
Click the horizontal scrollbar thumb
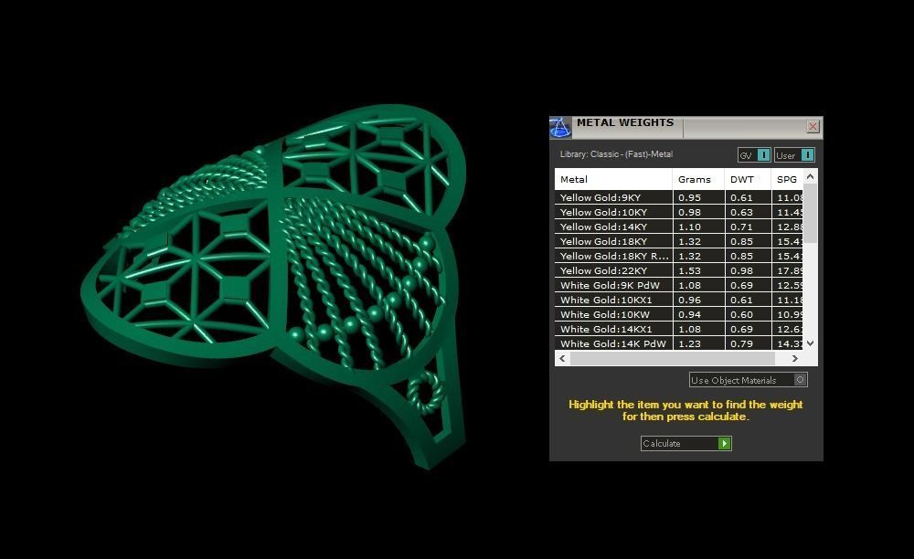673,359
